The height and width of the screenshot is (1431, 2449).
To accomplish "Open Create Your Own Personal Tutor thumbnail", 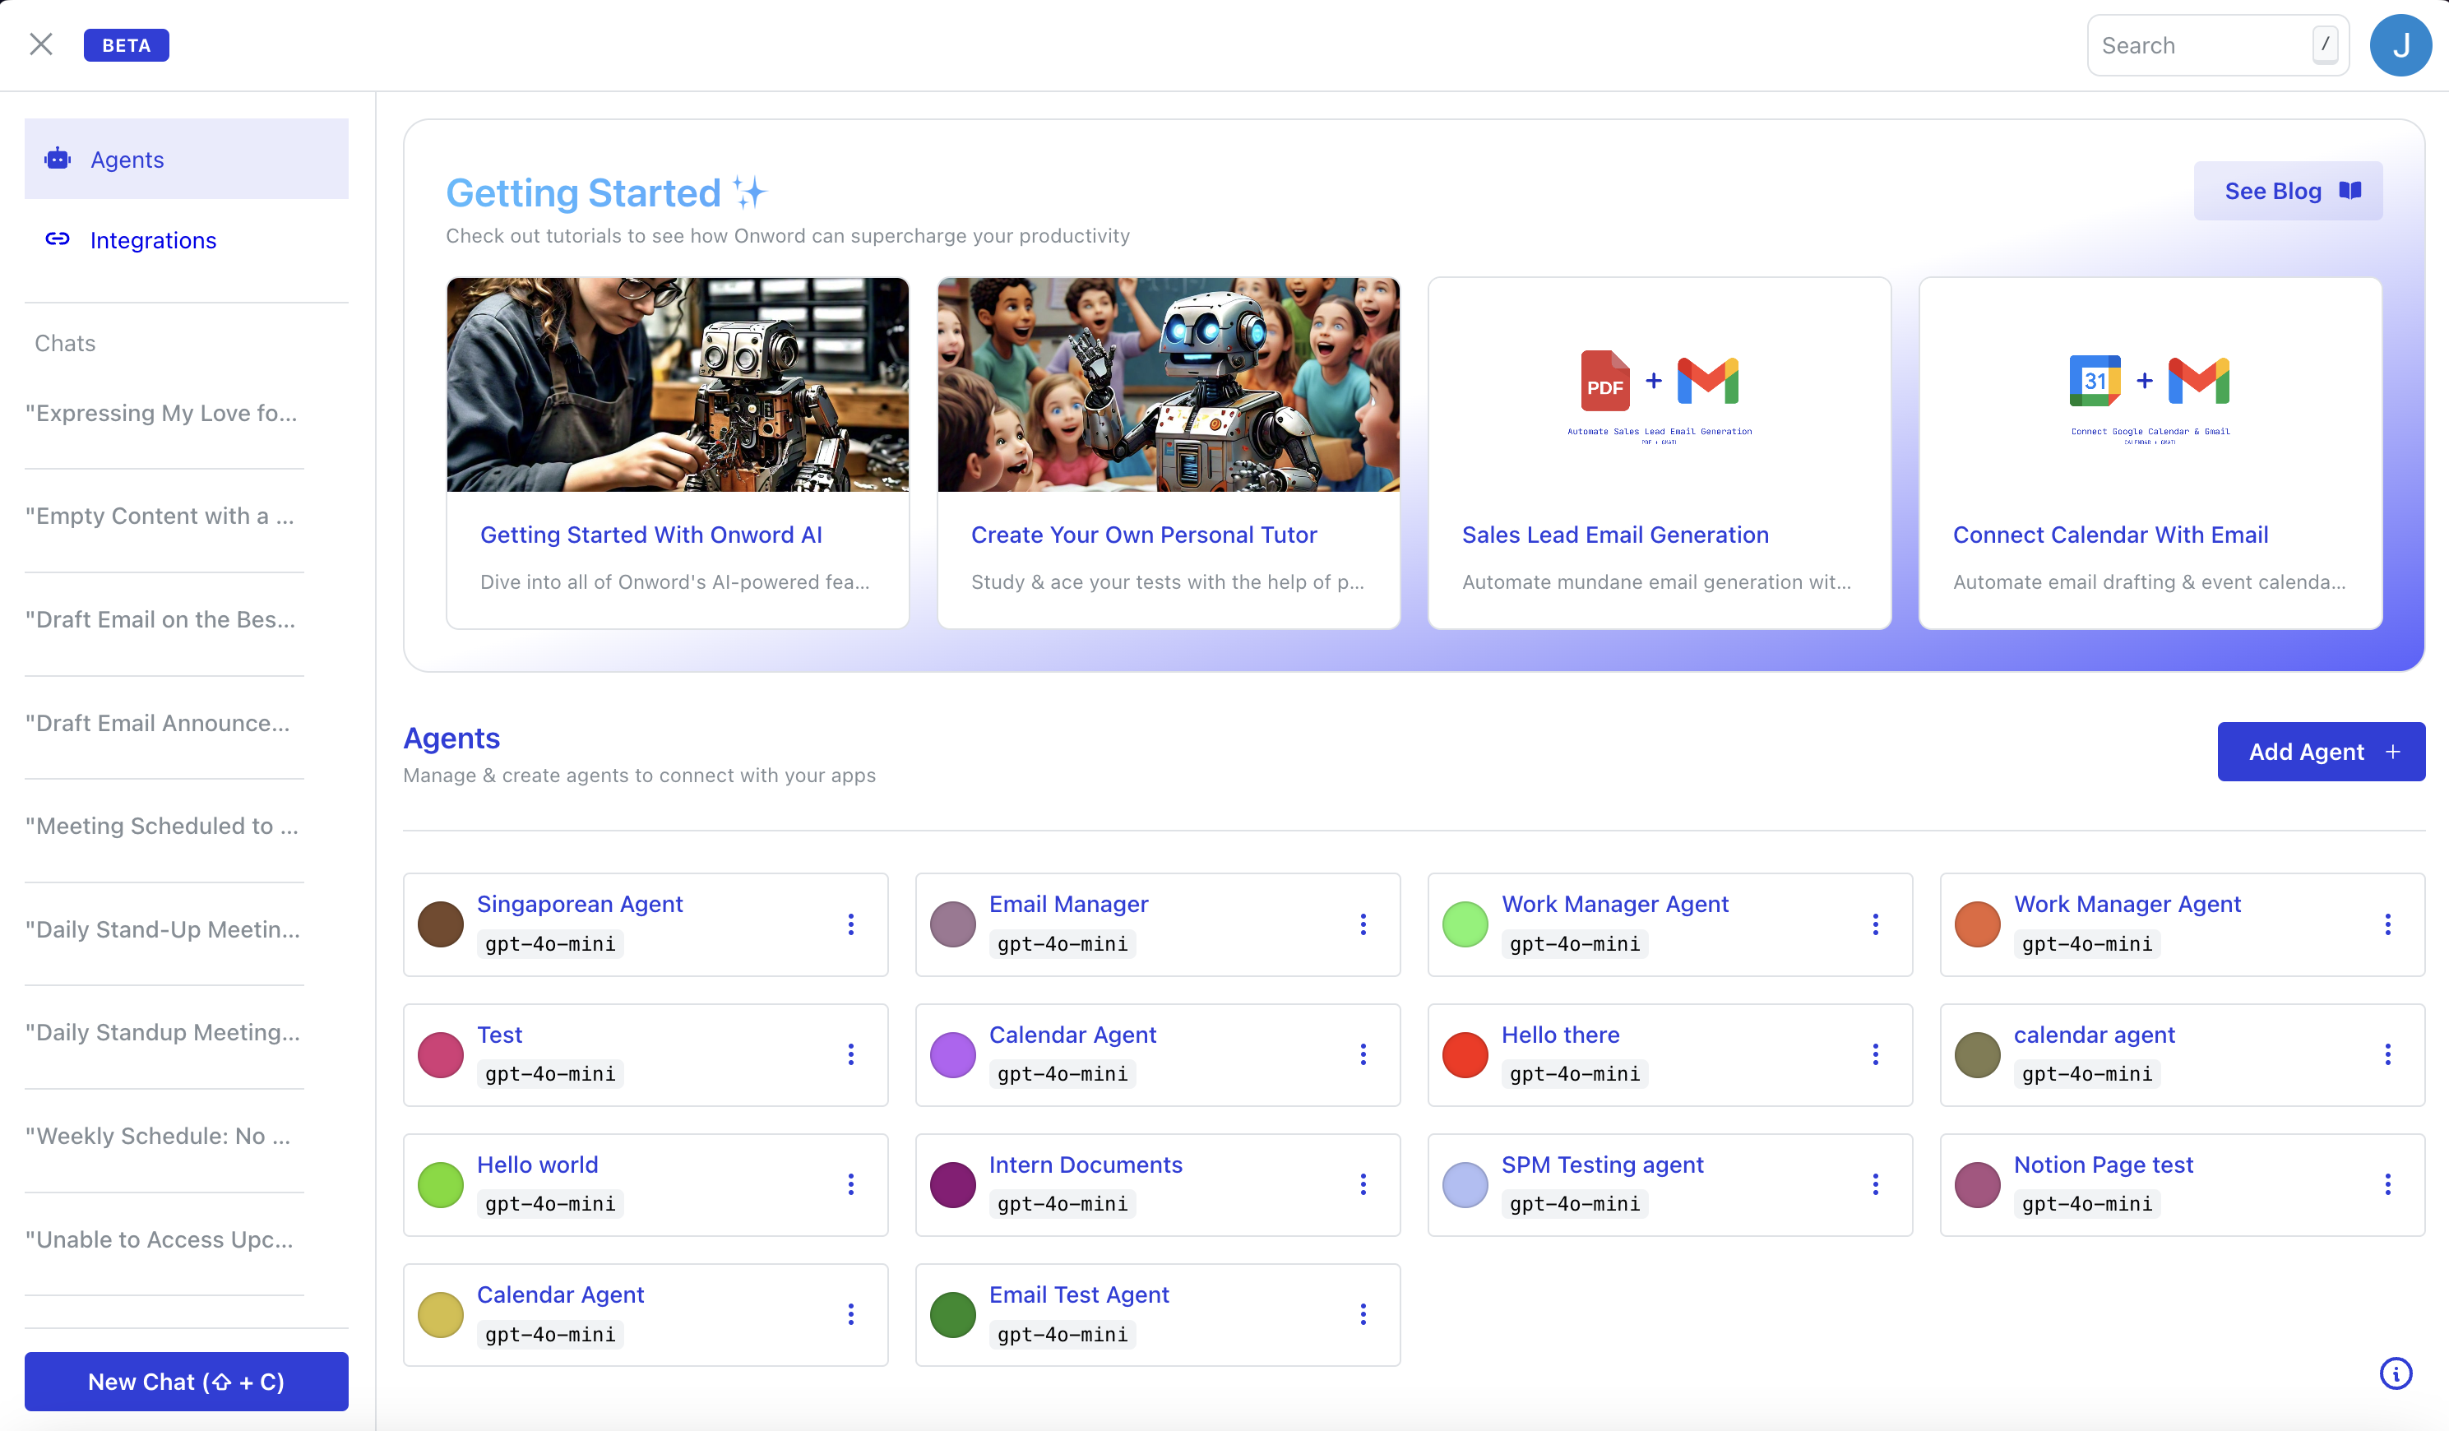I will (1168, 385).
